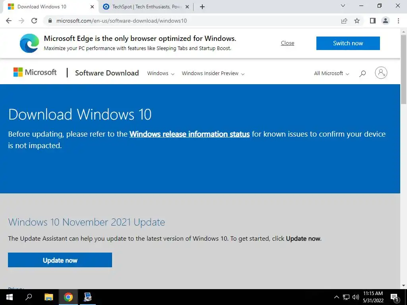Open a new browser tab
Image resolution: width=407 pixels, height=305 pixels.
point(202,7)
